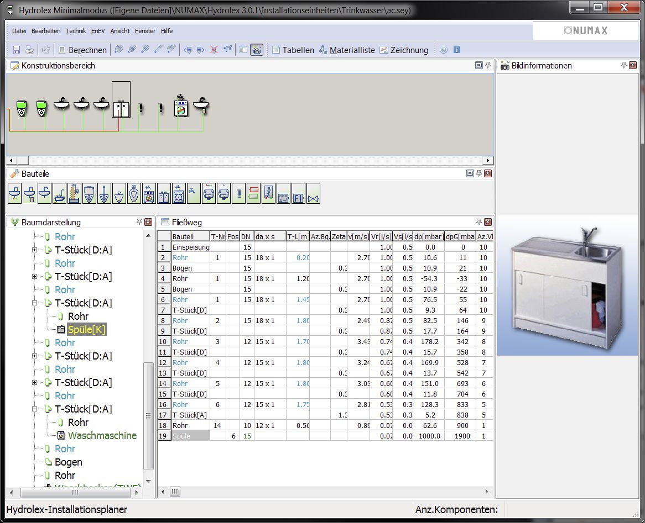Screen dimensions: 645x523
Task: Click the selected sink cabinet symbol in Konstruktionsbereich
Action: point(121,99)
